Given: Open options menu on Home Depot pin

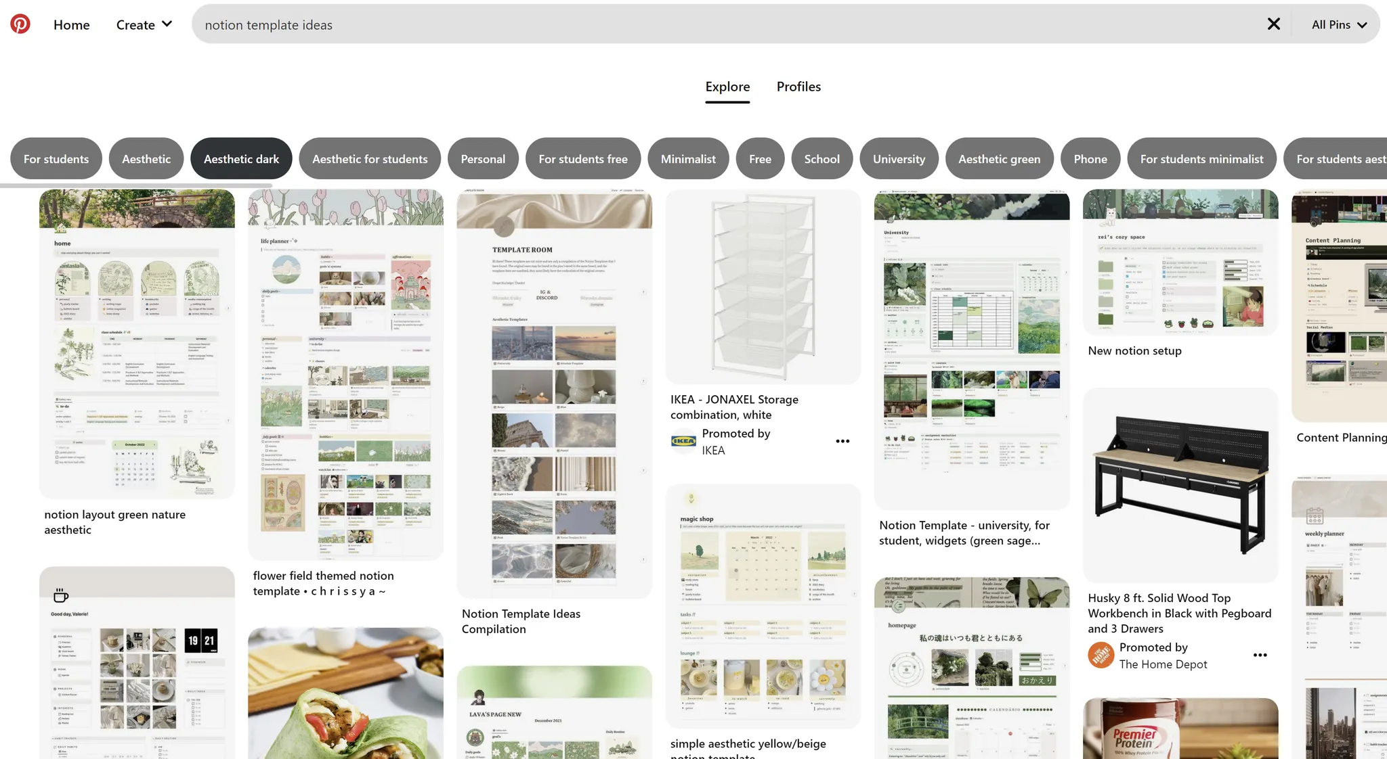Looking at the screenshot, I should click(x=1260, y=655).
